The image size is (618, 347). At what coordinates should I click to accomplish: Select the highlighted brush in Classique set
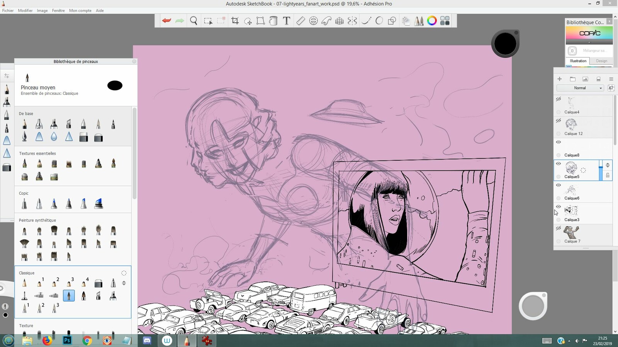69,296
